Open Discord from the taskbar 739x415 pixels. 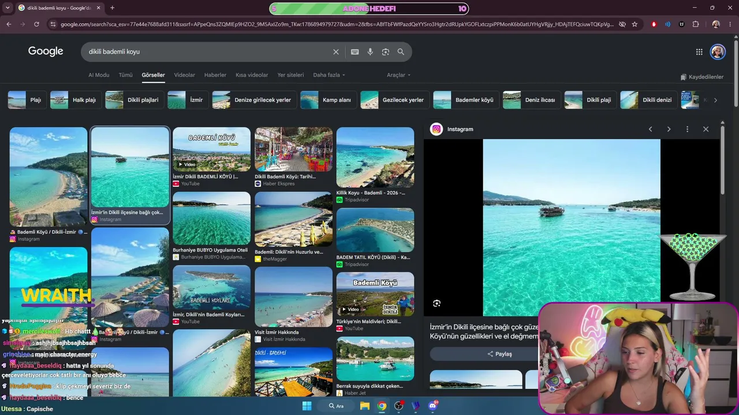432,406
